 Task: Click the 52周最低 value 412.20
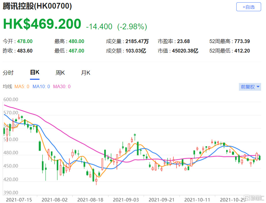pos(242,51)
